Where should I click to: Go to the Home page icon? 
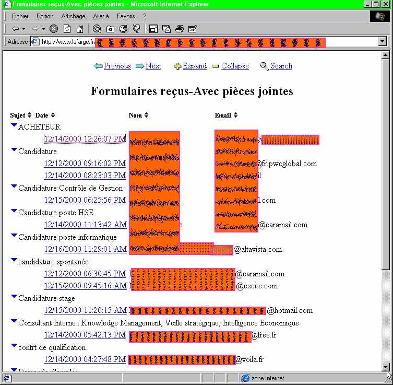80,29
